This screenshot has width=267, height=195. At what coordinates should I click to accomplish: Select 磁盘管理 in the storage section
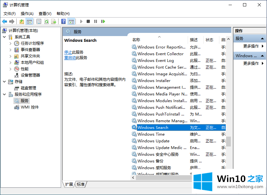pyautogui.click(x=28, y=88)
